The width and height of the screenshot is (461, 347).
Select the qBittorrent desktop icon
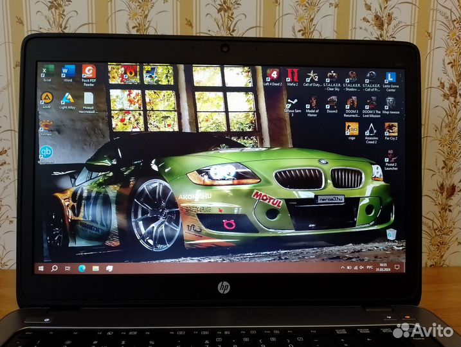pos(46,152)
